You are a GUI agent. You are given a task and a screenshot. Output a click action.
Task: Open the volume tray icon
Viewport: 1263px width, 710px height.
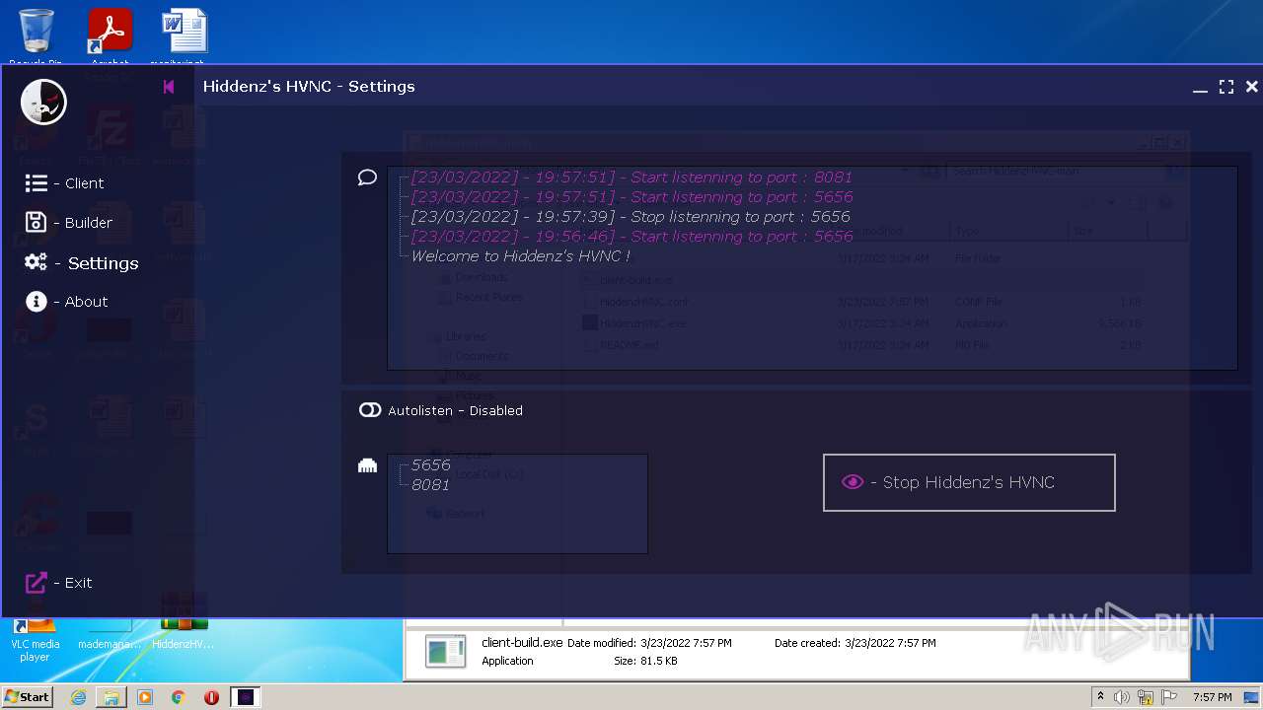pyautogui.click(x=1122, y=697)
